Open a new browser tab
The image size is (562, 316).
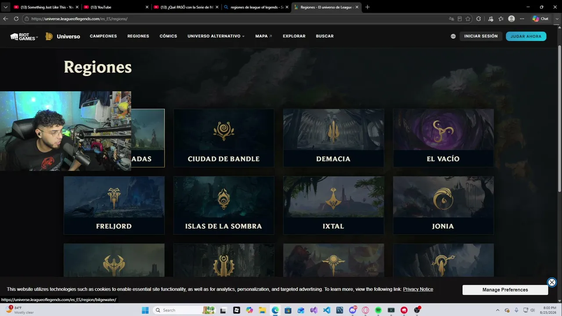(367, 7)
